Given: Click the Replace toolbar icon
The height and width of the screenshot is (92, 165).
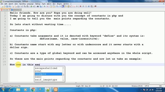Looking at the screenshot, I should (41, 6).
